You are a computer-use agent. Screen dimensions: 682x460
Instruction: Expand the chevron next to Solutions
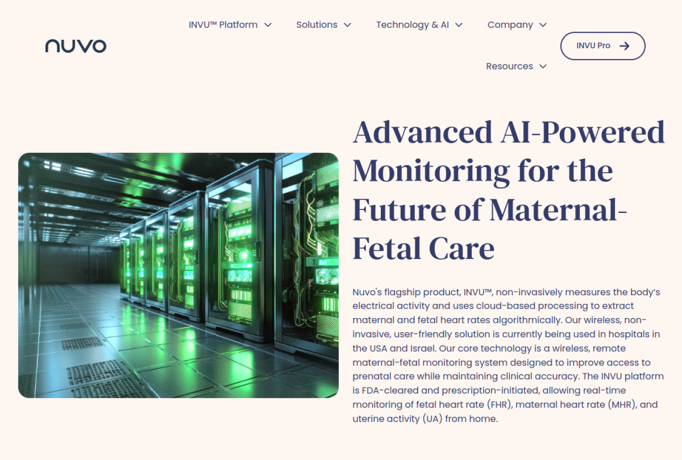(x=348, y=25)
